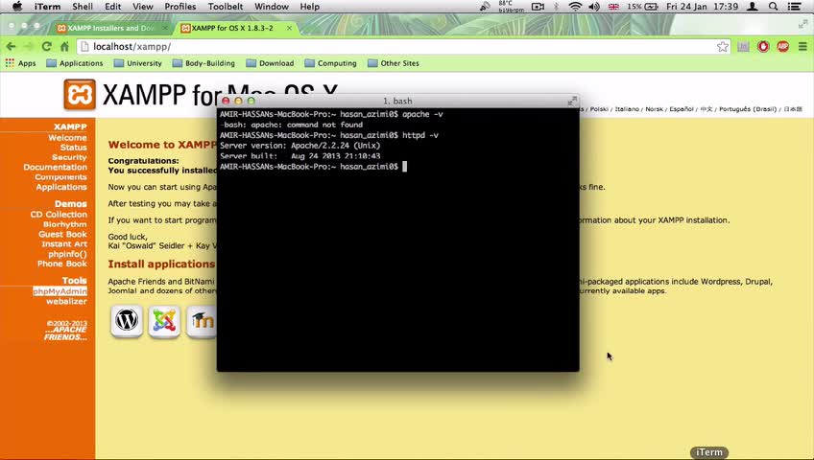Open the red power extension icon
Screen dimensions: 814x460
tap(763, 47)
